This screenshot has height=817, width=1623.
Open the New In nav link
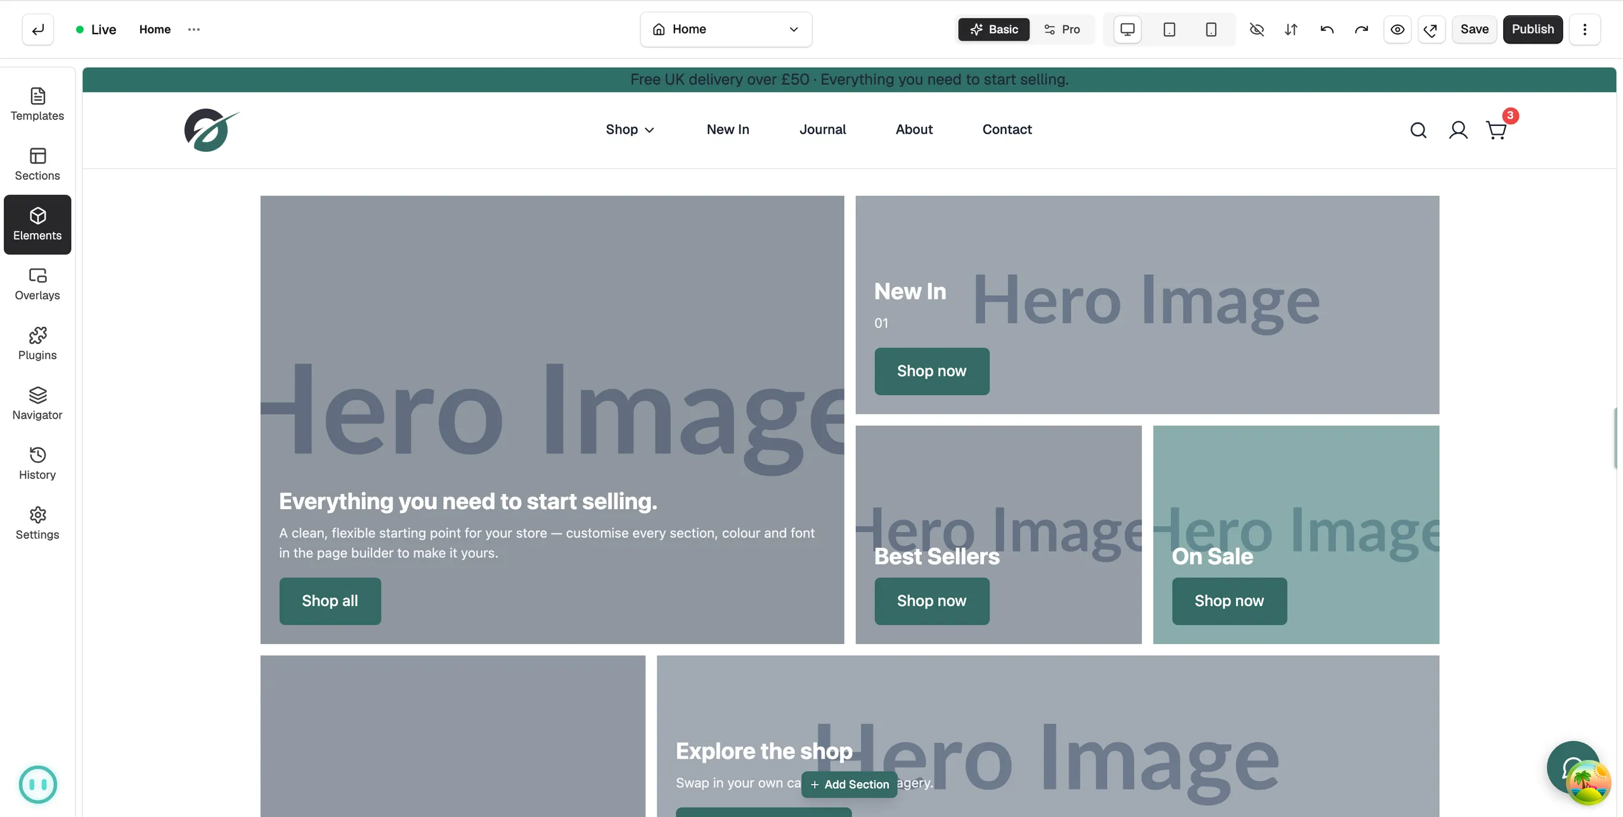coord(728,129)
